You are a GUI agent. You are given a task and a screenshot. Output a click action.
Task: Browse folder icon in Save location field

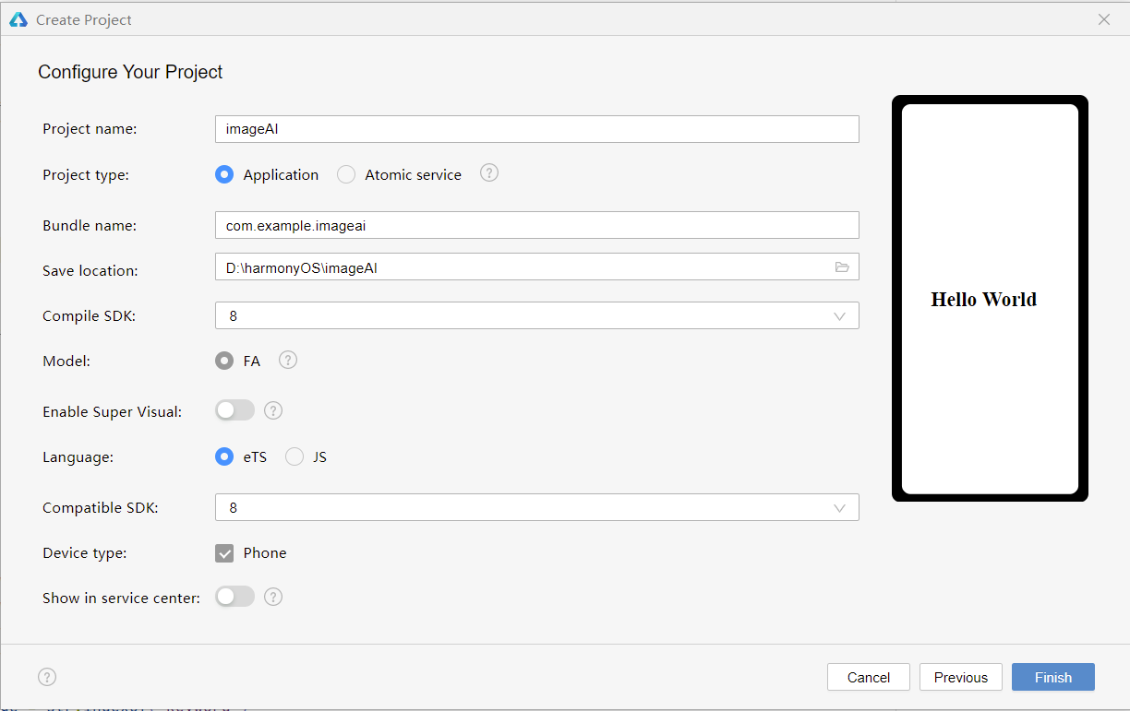(842, 267)
